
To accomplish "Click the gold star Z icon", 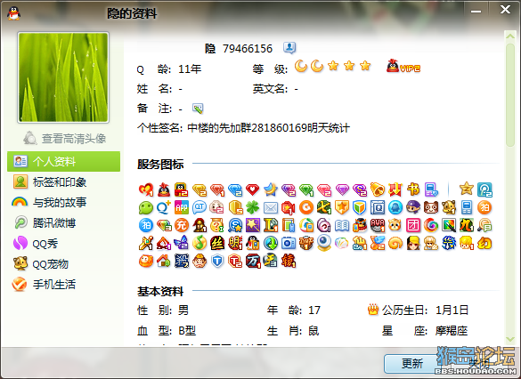I will coord(466,189).
